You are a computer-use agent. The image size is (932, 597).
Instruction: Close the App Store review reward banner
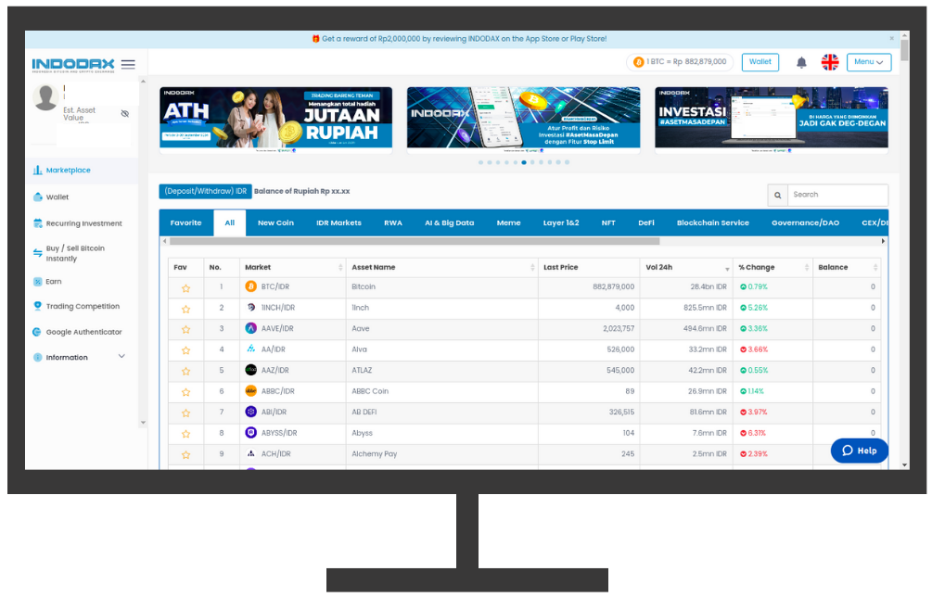pyautogui.click(x=891, y=39)
